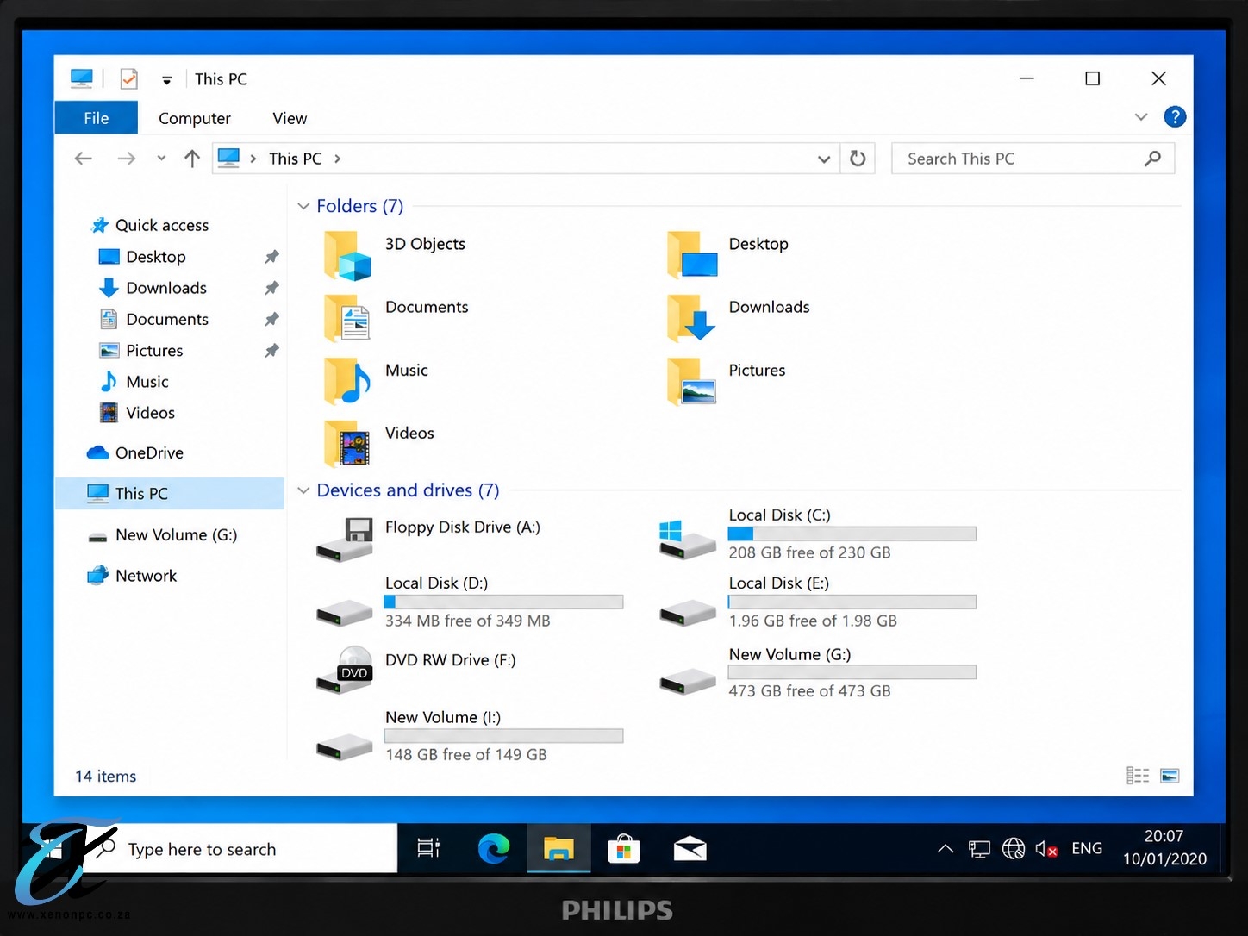This screenshot has width=1248, height=936.
Task: Click New Volume (I:) capacity bar
Action: [x=504, y=736]
